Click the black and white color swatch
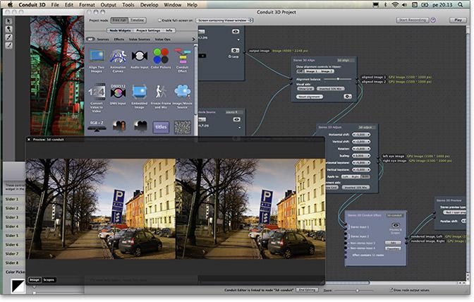Viewport: 474px width, 302px height. (18, 286)
